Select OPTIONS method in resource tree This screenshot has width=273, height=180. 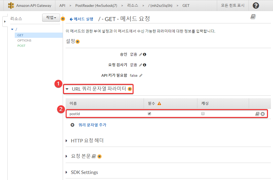[x=24, y=40]
